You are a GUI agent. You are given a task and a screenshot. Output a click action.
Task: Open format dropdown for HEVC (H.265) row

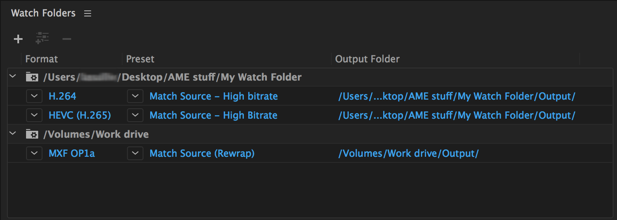[x=34, y=115]
